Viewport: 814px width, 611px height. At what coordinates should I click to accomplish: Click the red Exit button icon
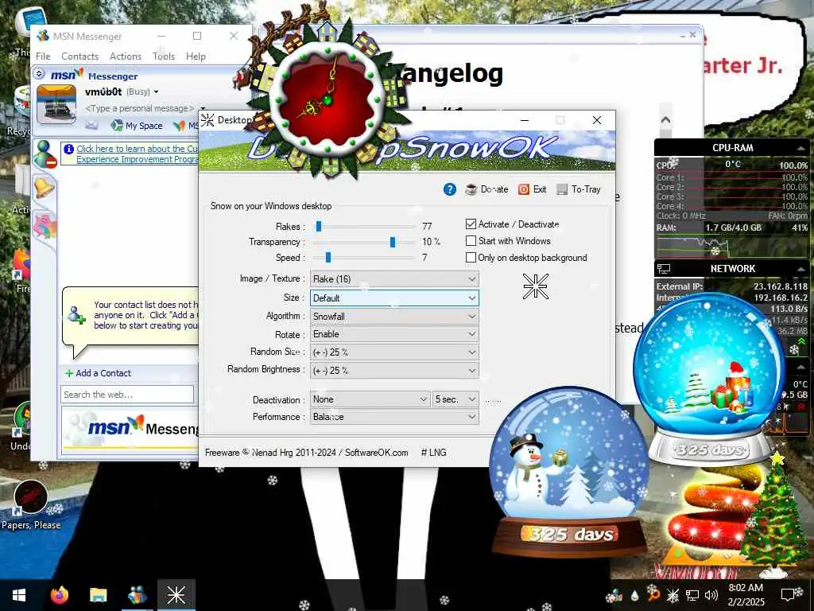click(524, 189)
